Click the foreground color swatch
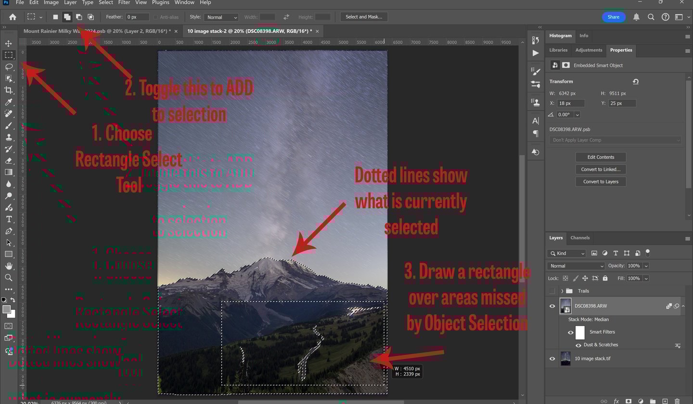The width and height of the screenshot is (693, 404). (7, 309)
